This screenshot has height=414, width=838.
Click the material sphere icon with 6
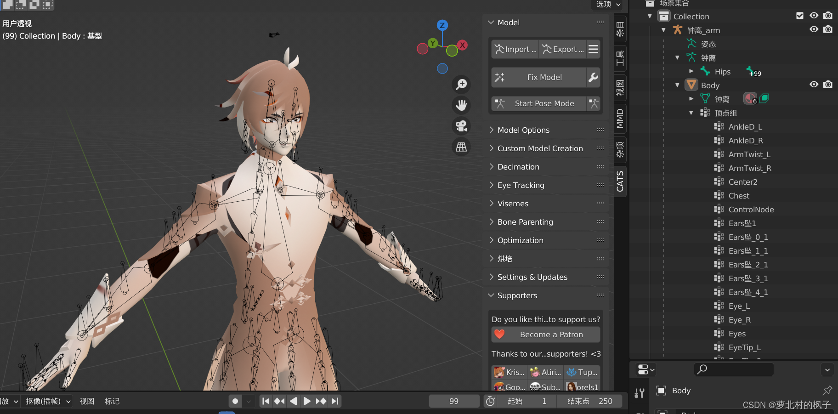[x=750, y=98]
